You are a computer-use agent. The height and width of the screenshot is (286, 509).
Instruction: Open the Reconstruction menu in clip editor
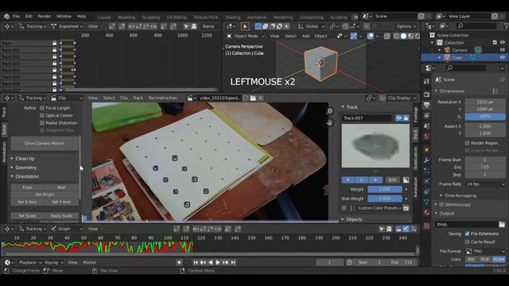[x=162, y=98]
